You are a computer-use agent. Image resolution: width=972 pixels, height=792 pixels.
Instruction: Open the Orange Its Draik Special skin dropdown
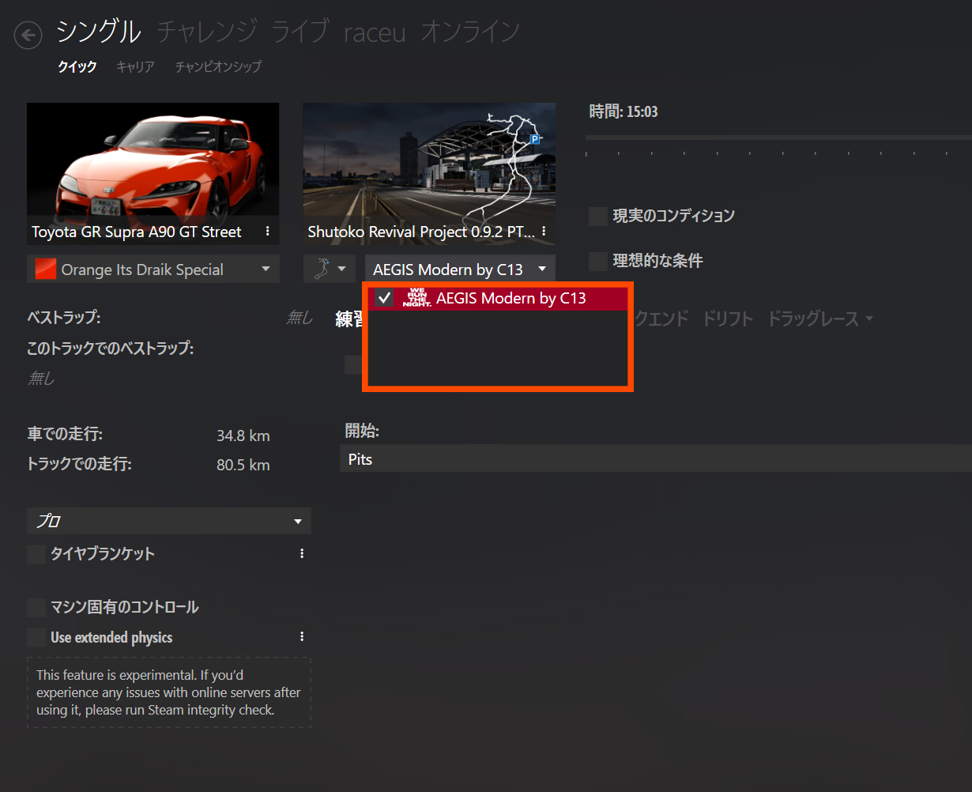153,270
